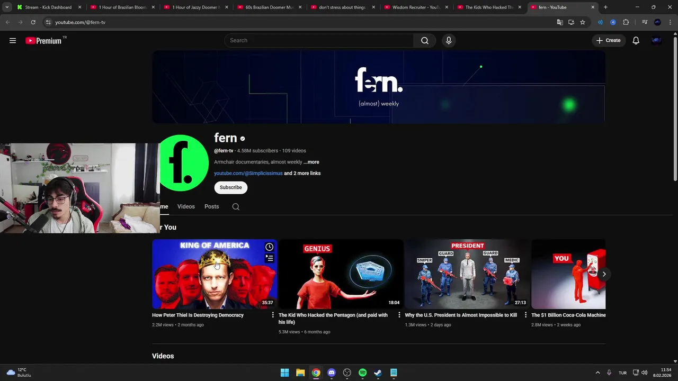The image size is (678, 381).
Task: Open The Kid Who Hacked the Pentagon title
Action: tap(333, 319)
